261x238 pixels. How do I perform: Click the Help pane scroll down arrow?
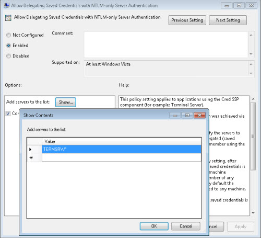pos(253,213)
